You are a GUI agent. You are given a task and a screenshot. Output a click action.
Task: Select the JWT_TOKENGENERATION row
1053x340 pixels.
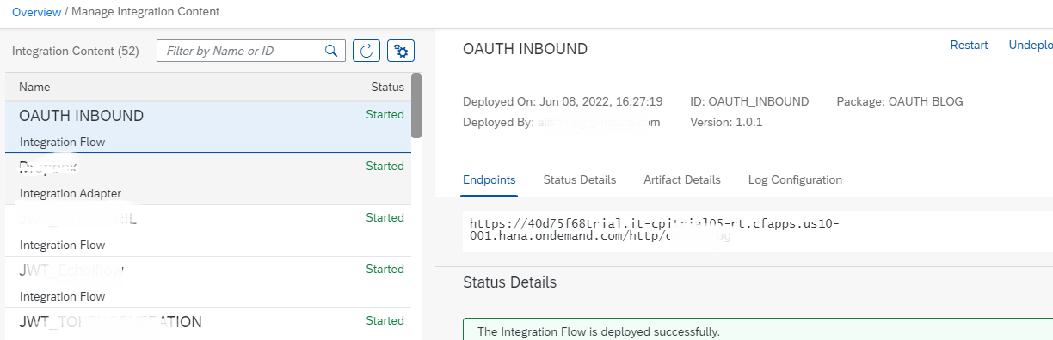coord(208,324)
